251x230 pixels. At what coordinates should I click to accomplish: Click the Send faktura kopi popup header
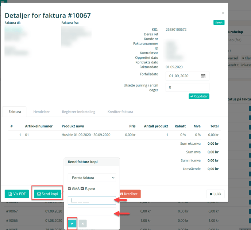[x=92, y=162]
